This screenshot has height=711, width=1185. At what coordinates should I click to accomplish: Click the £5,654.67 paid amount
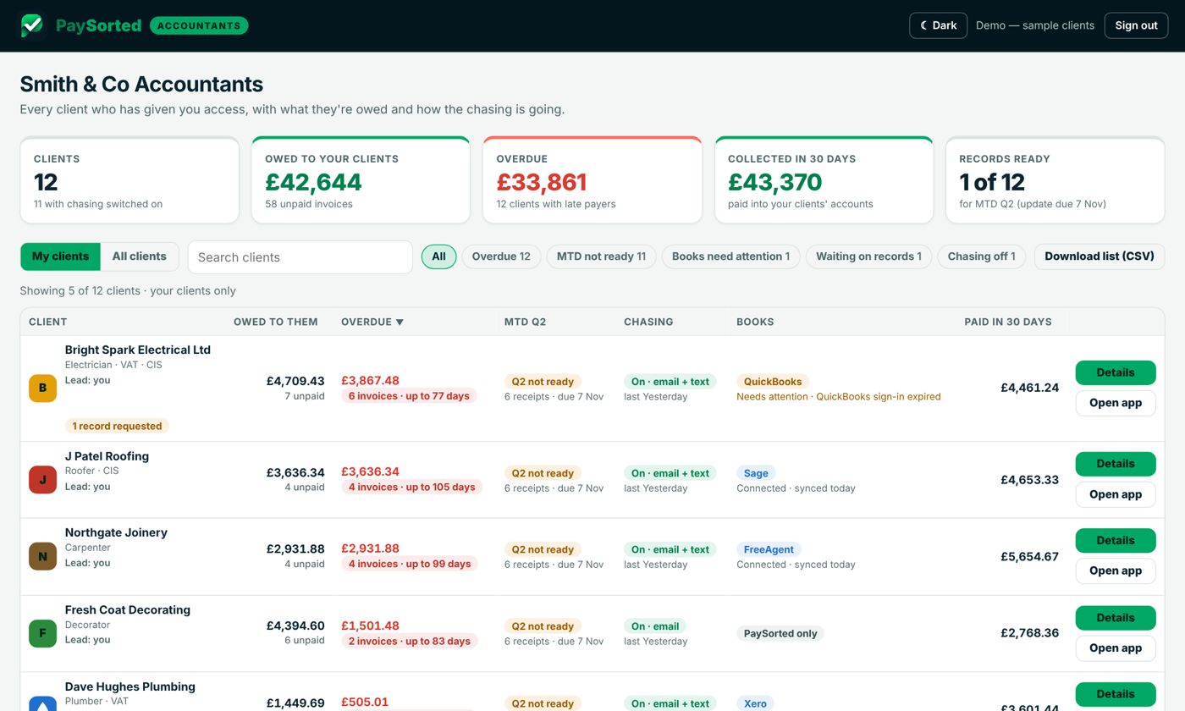[x=1029, y=556]
